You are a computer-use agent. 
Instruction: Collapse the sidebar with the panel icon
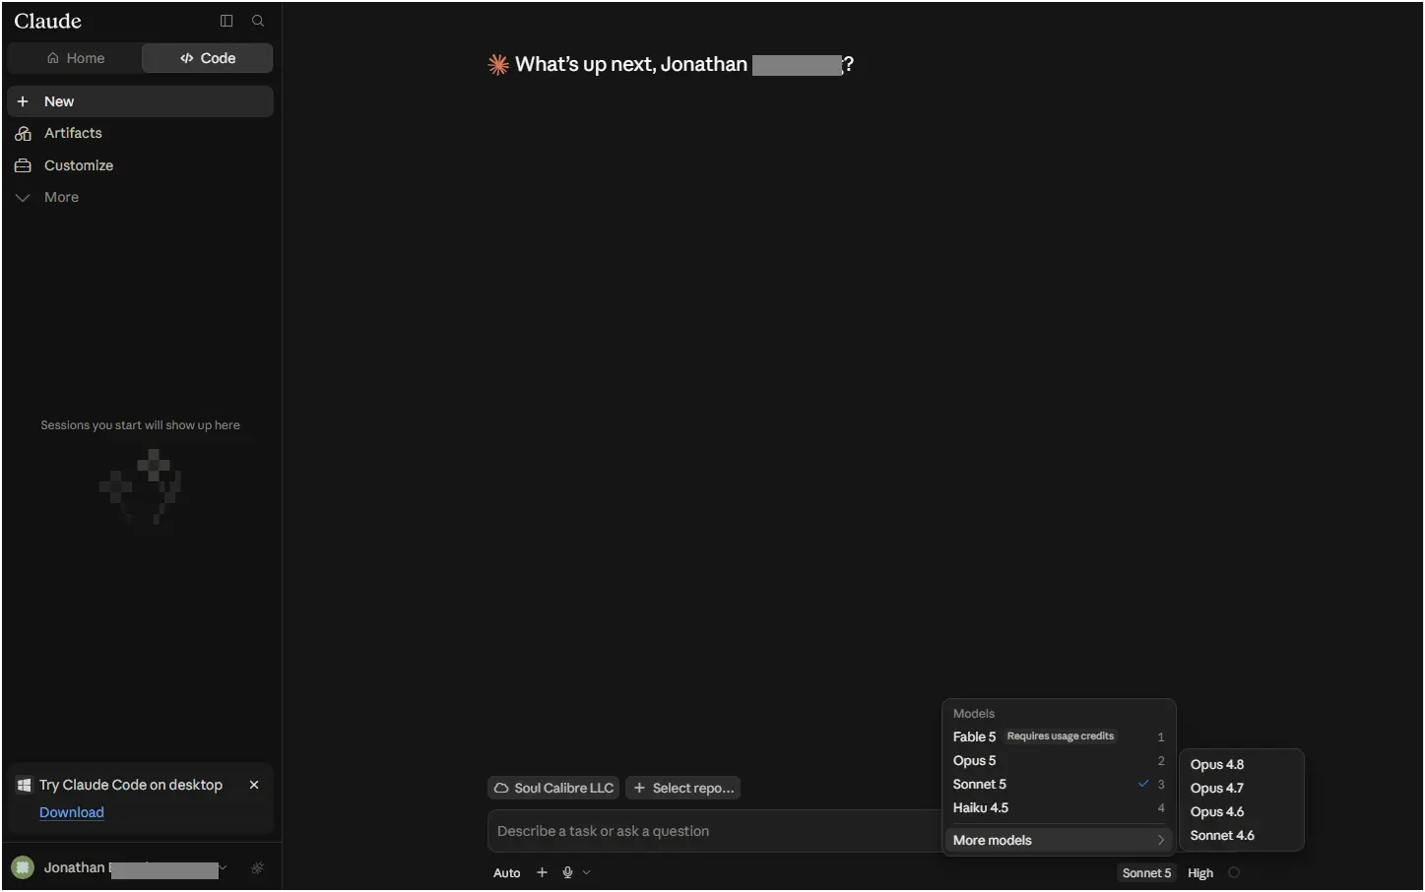coord(227,21)
